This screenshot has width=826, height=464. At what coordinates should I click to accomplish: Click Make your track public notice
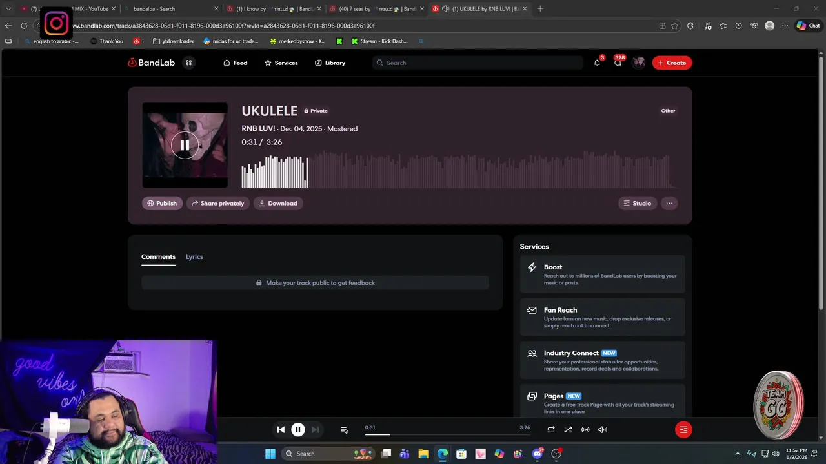click(315, 283)
